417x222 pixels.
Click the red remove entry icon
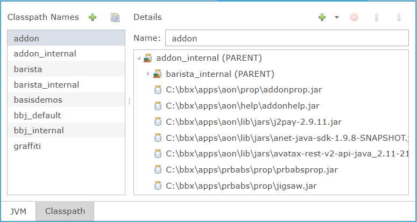(354, 17)
